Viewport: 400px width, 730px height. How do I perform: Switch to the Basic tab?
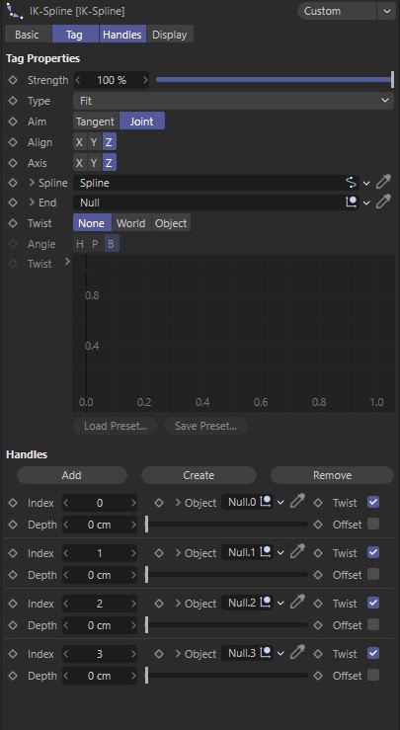click(x=28, y=35)
